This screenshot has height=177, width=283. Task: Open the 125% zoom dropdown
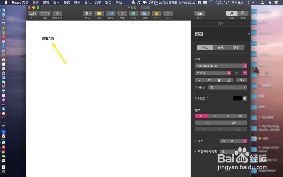(45, 13)
